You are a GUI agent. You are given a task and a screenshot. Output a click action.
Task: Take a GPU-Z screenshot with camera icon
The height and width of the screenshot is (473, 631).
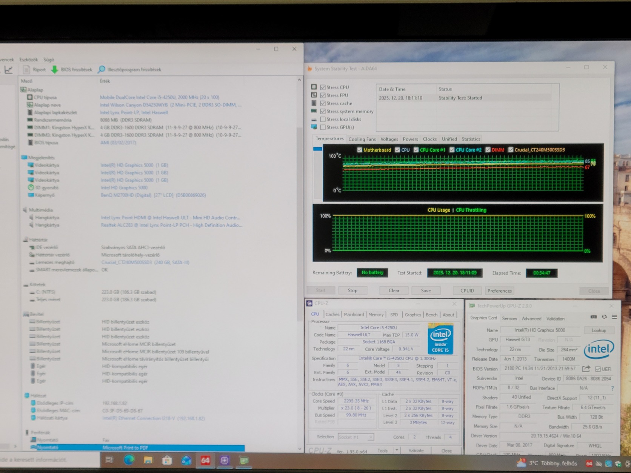click(x=594, y=317)
